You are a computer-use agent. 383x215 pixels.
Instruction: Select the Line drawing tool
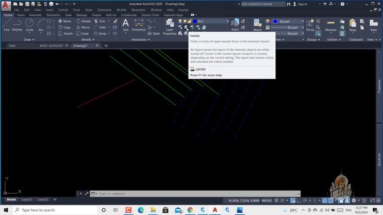[7, 25]
